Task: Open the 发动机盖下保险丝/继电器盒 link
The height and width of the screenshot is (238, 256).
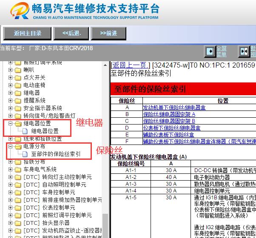Action: pos(174,108)
